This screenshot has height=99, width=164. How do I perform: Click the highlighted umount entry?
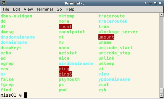tap(106, 37)
